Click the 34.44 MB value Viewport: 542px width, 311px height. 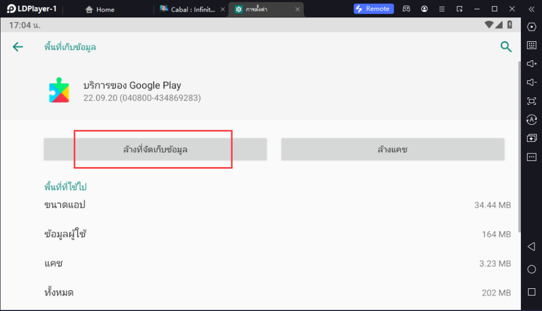[x=493, y=205]
